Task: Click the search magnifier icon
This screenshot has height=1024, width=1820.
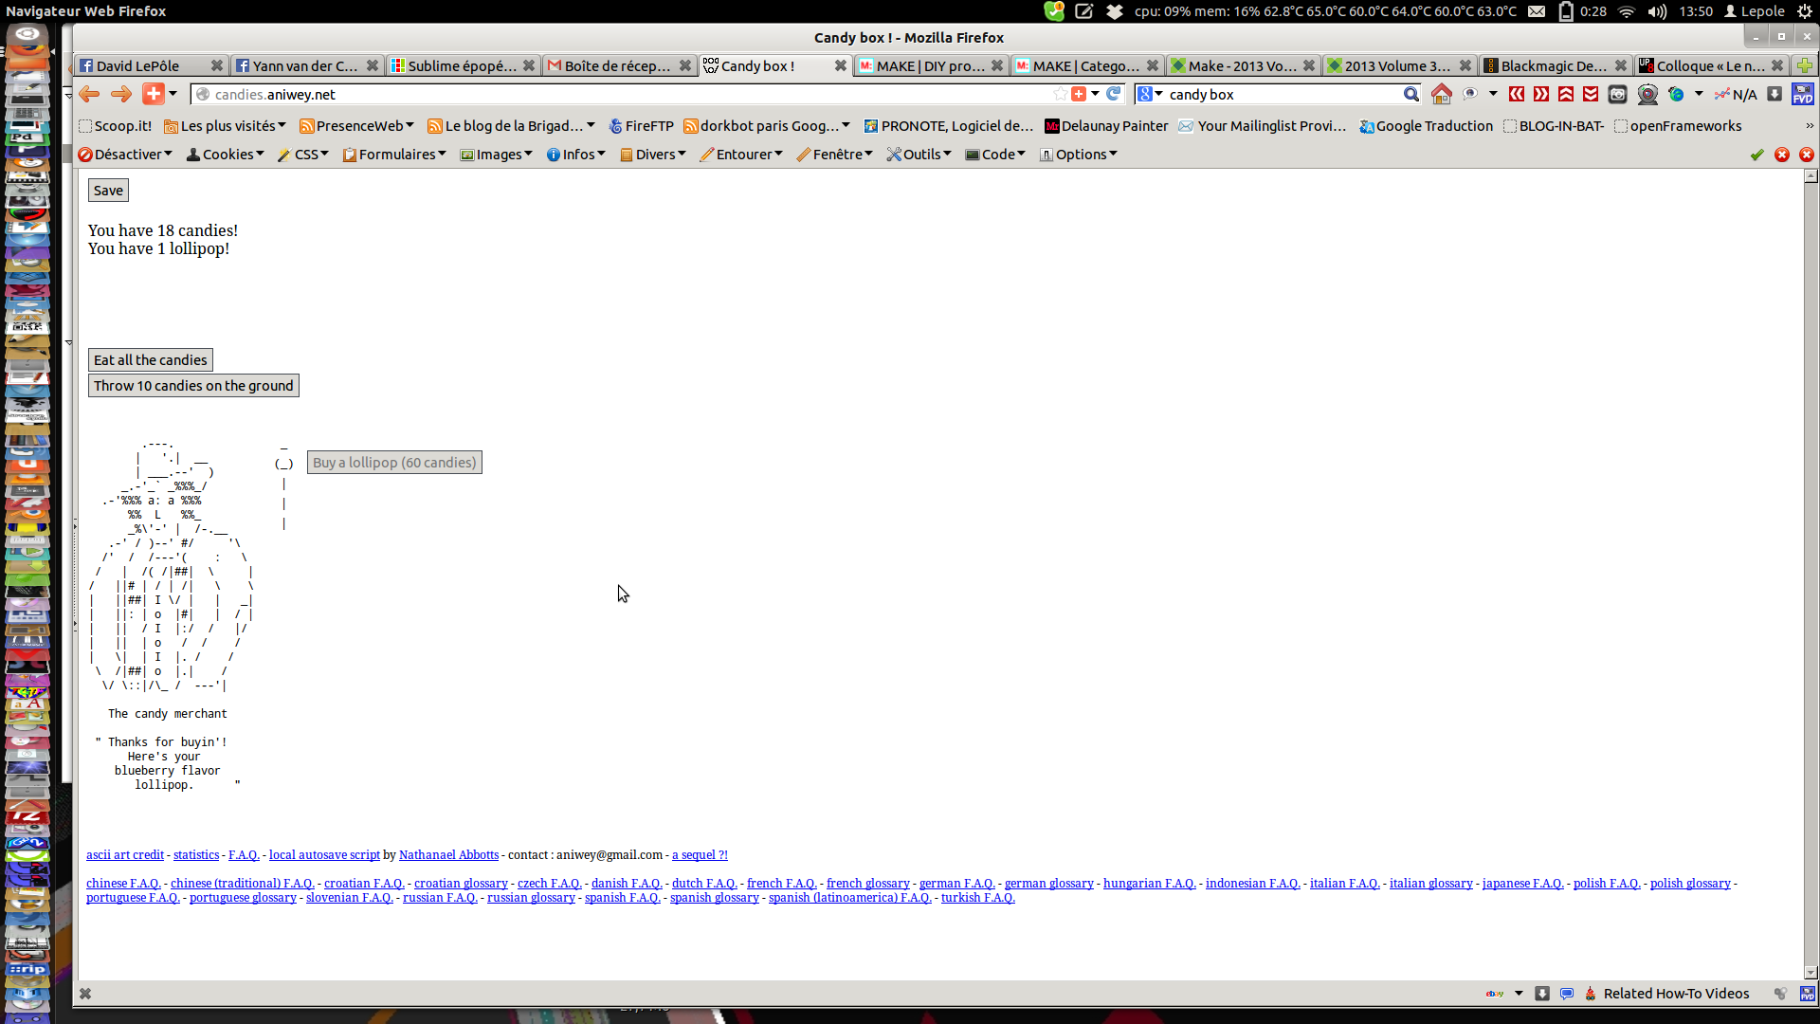Action: (x=1410, y=94)
